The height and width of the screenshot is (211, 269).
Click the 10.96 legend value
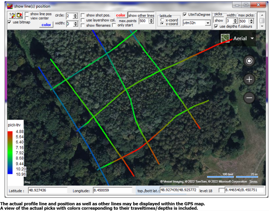(21, 174)
